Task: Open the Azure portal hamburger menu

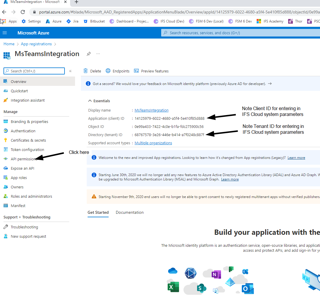Action: (5, 33)
